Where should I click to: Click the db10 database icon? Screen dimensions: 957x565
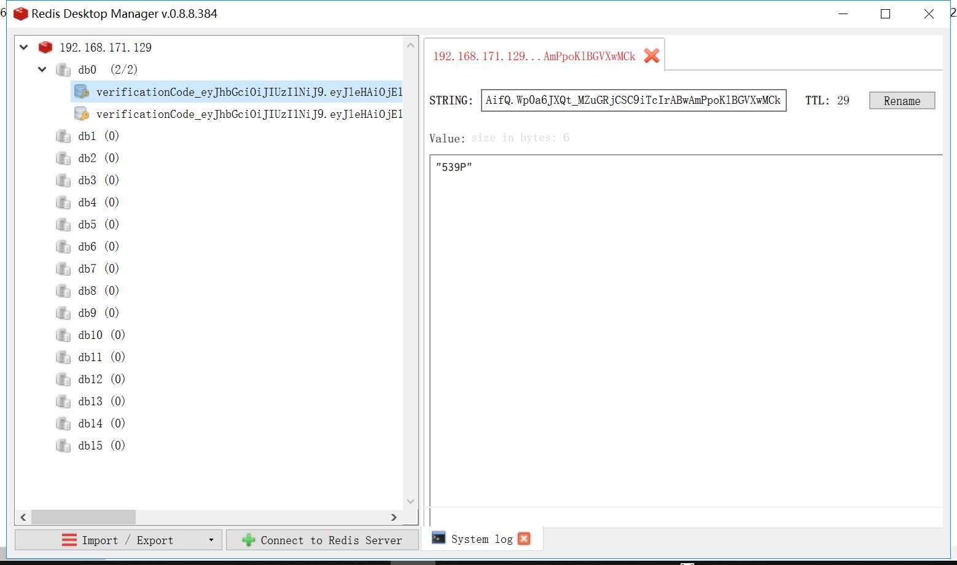pyautogui.click(x=63, y=335)
